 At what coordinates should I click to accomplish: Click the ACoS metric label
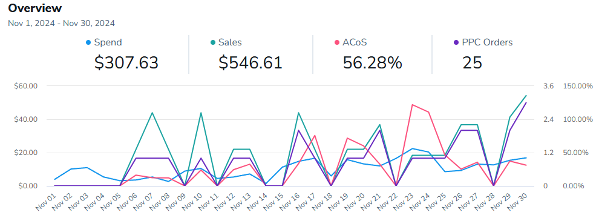click(x=355, y=42)
